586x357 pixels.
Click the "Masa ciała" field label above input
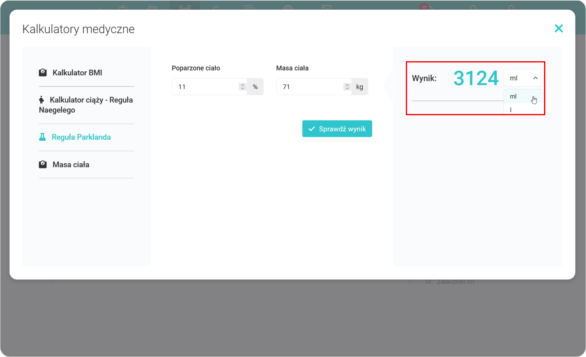(292, 68)
